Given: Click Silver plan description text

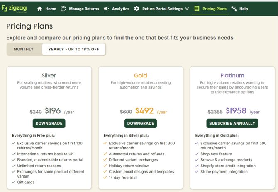Looking at the screenshot, I should coord(49,85).
